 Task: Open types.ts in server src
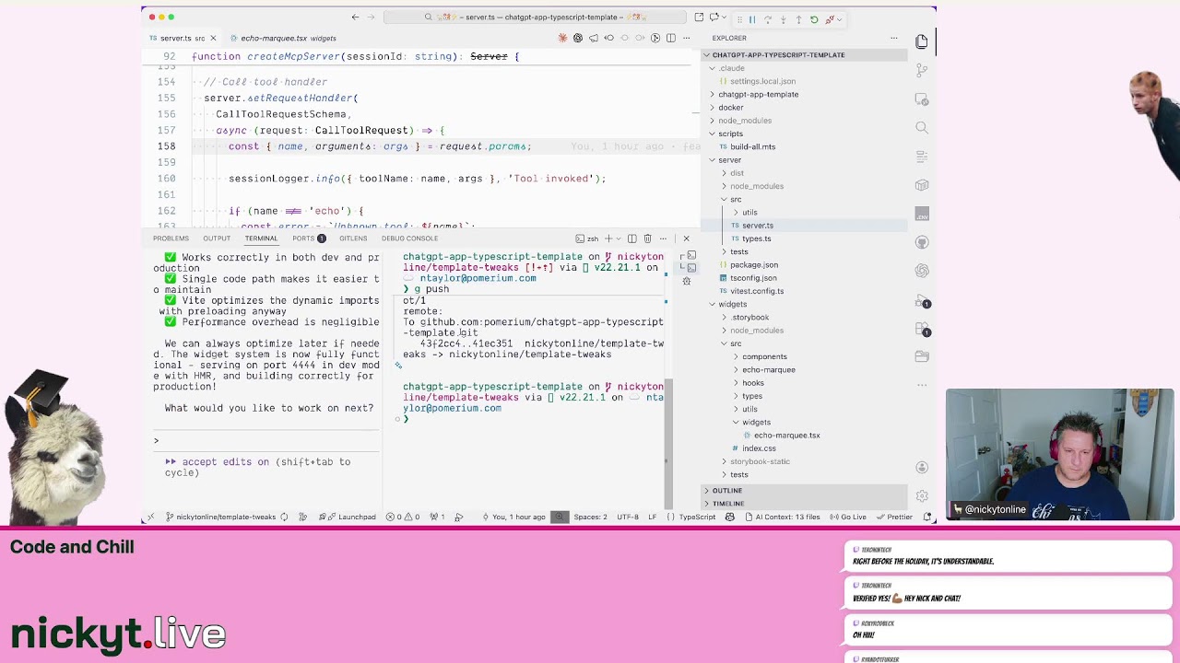[x=756, y=238]
